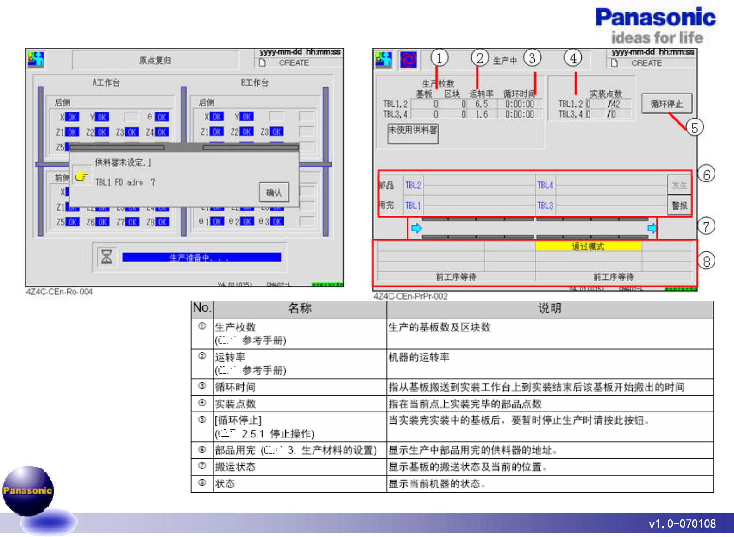Click the TBL1,2 运转率 value 6.5
This screenshot has height=537, width=734.
[x=481, y=104]
